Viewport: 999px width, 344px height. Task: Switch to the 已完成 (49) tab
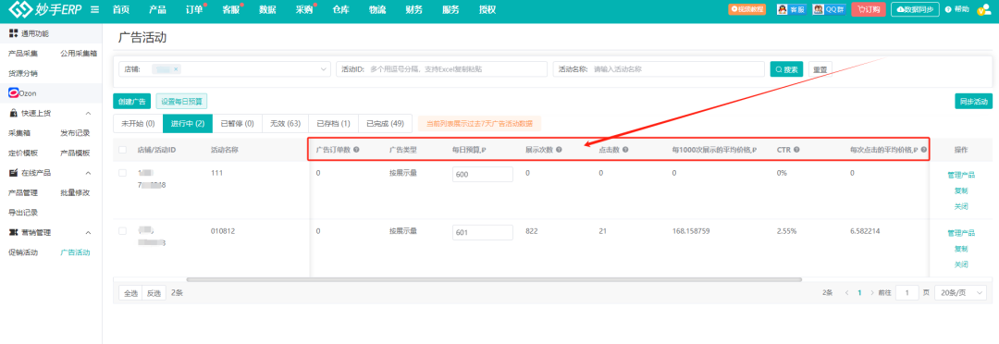[x=385, y=124]
